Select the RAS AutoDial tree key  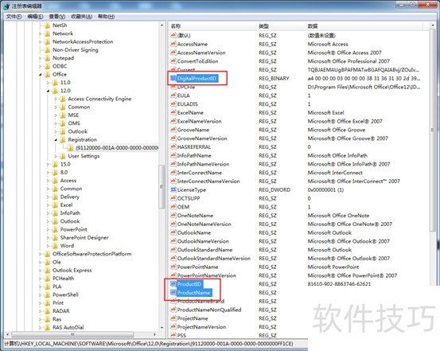click(68, 327)
